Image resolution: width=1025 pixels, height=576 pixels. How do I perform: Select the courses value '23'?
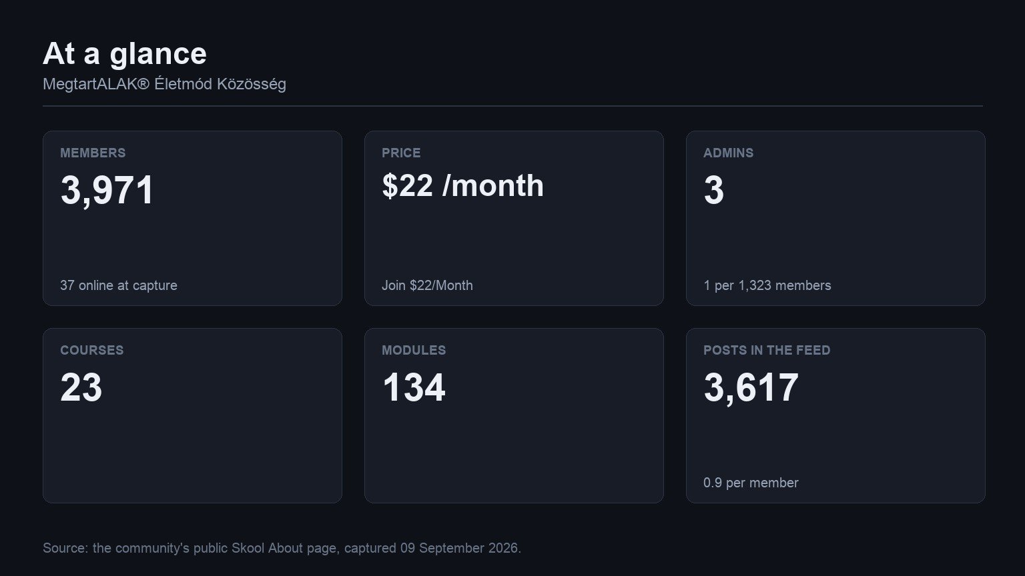point(81,387)
